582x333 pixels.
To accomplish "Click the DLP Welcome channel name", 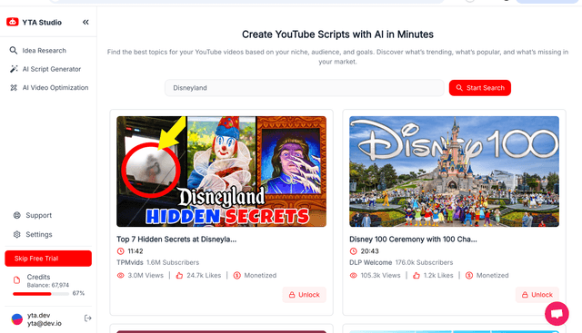I will tap(370, 262).
